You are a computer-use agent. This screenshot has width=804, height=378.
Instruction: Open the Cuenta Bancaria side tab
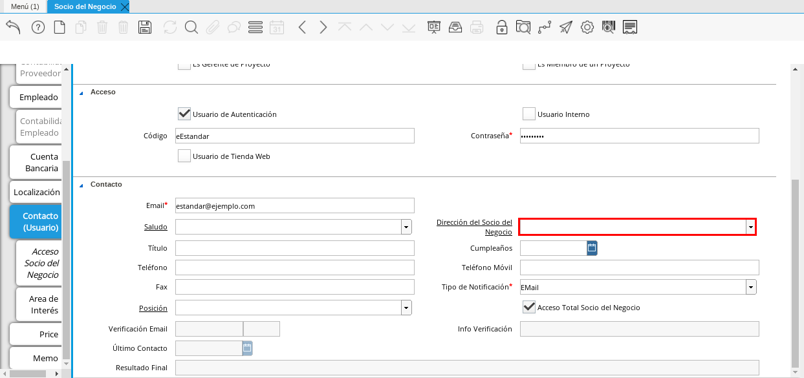point(36,162)
